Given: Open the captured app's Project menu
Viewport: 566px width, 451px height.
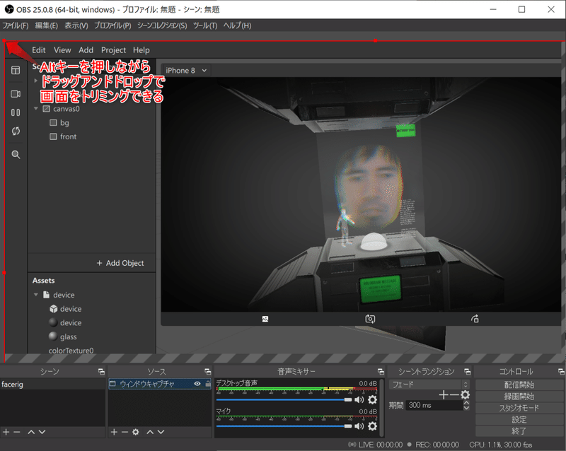Looking at the screenshot, I should pyautogui.click(x=113, y=50).
